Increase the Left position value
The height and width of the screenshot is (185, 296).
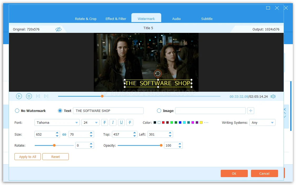tap(170, 133)
